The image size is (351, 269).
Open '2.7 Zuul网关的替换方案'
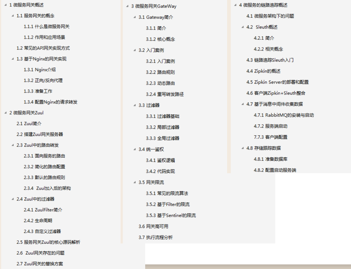click(x=40, y=264)
